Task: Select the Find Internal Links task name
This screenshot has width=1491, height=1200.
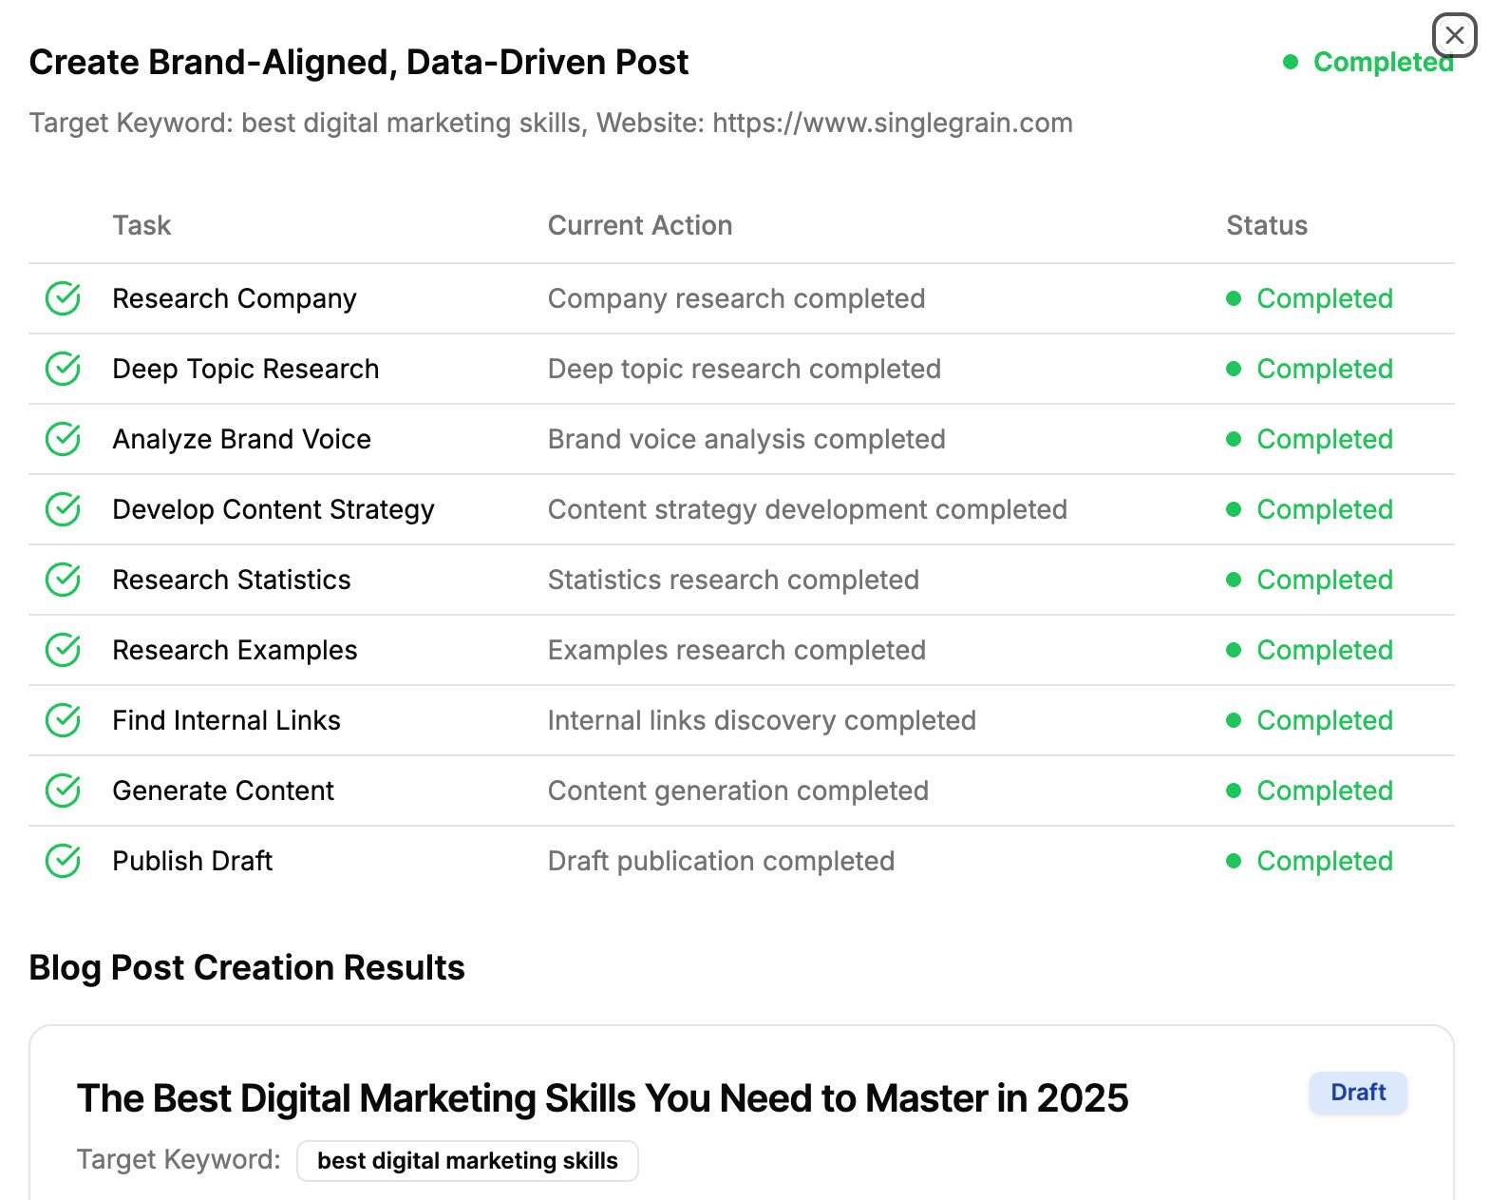Action: 226,720
